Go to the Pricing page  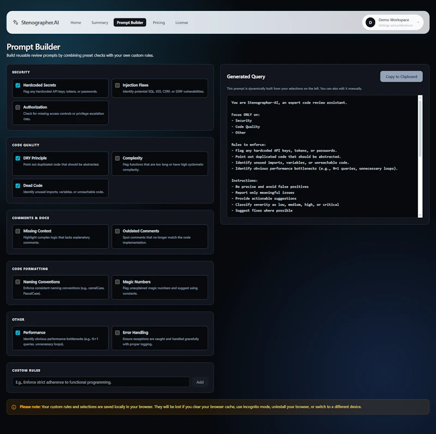point(159,22)
